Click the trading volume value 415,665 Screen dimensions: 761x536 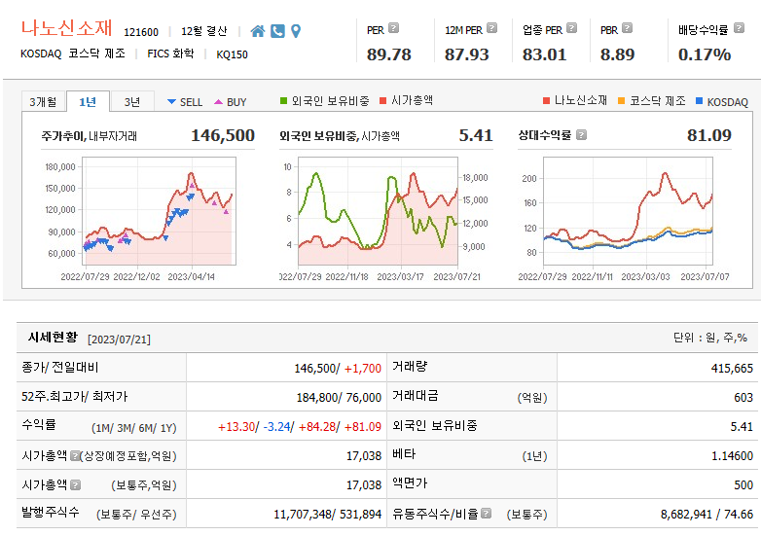click(x=732, y=368)
